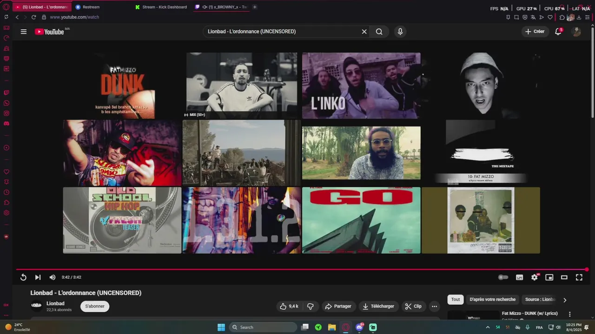Open the MIX (50+) endscreen thumbnail
Viewport: 595px width, 334px height.
click(x=242, y=85)
